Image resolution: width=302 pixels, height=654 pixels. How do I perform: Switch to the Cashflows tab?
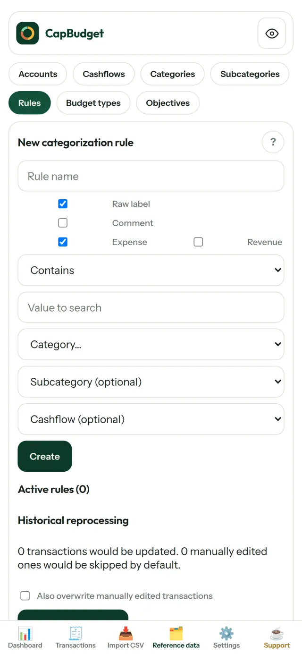click(x=104, y=74)
